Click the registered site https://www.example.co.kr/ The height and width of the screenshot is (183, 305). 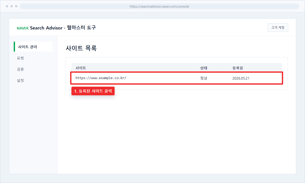coord(101,78)
